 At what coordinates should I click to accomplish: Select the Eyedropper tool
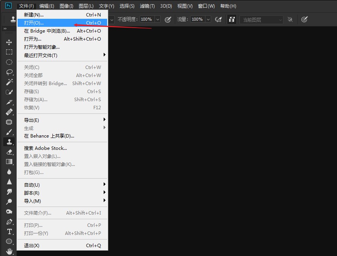point(9,102)
